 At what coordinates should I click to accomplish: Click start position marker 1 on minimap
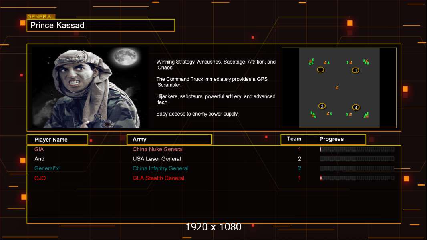355,70
